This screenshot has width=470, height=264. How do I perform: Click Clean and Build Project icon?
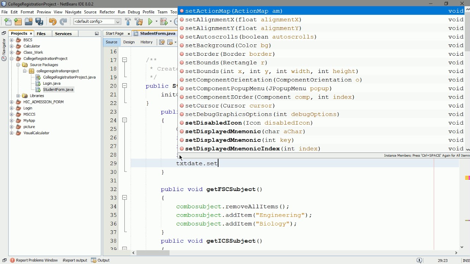pos(139,22)
